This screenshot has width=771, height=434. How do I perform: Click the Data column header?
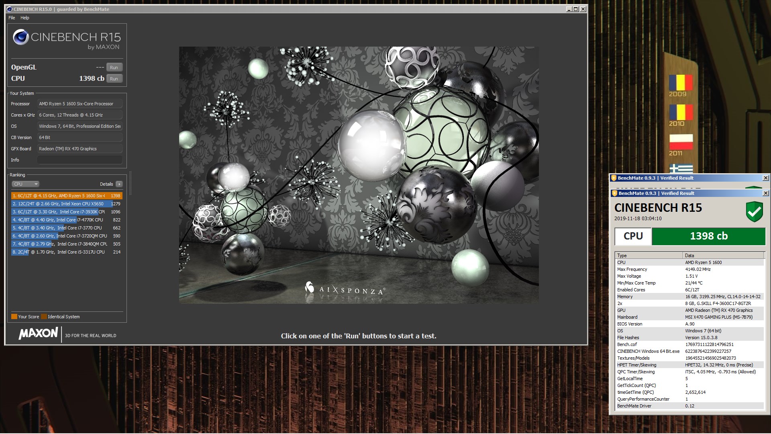point(723,256)
